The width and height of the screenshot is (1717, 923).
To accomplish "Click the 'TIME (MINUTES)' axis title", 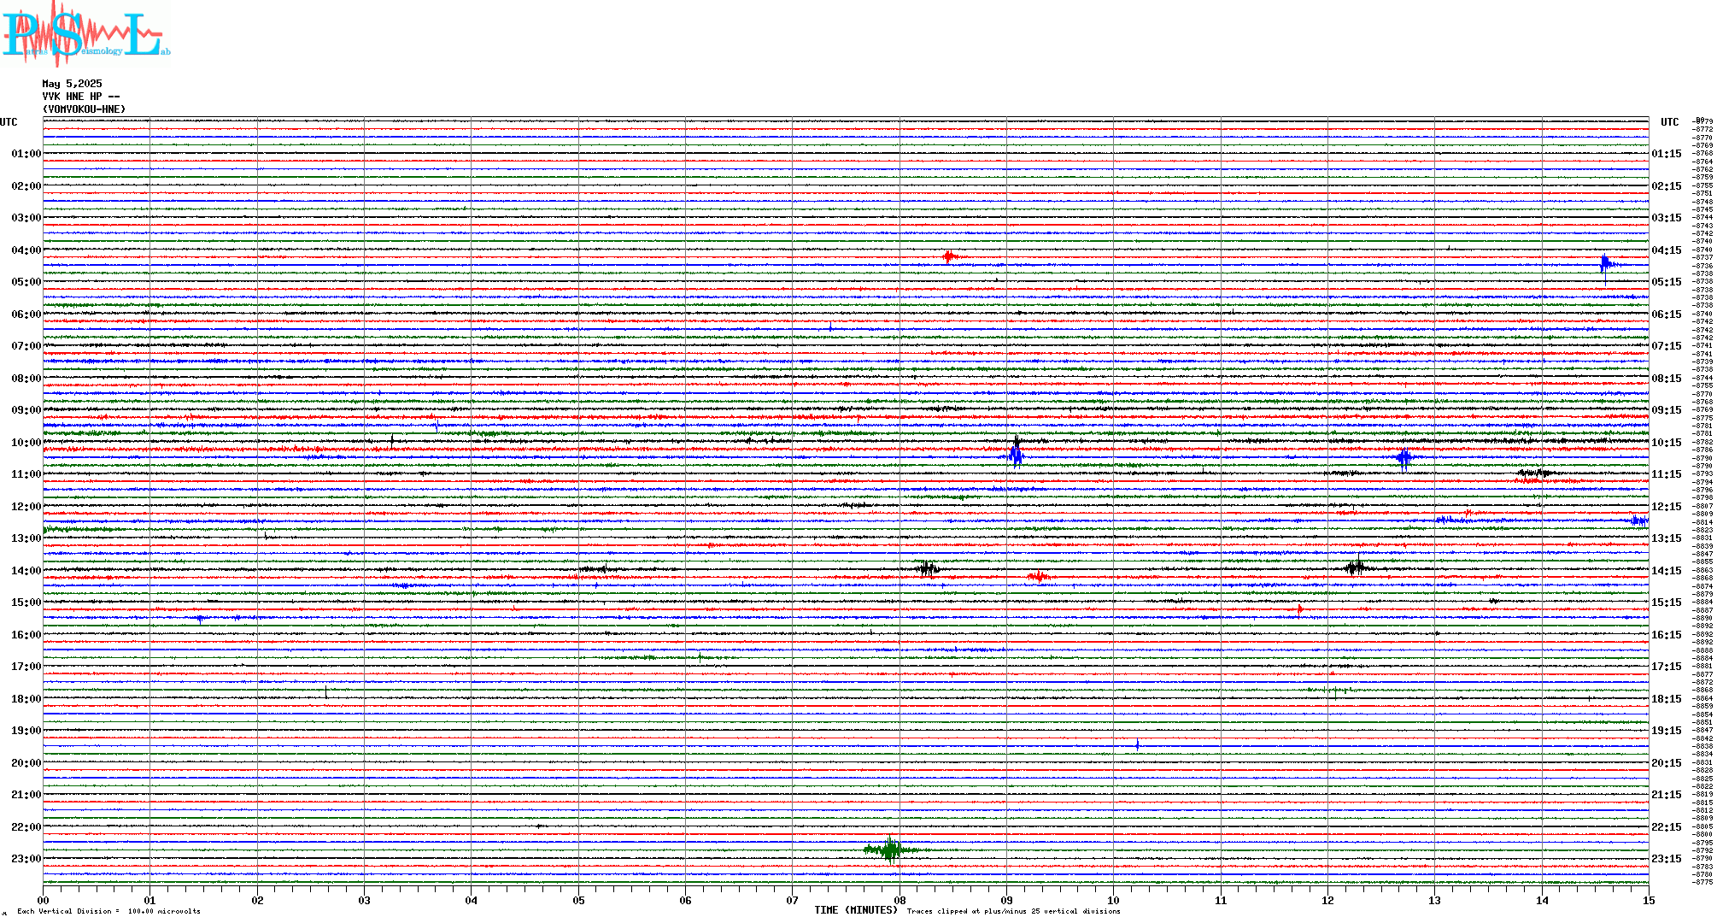I will (856, 910).
